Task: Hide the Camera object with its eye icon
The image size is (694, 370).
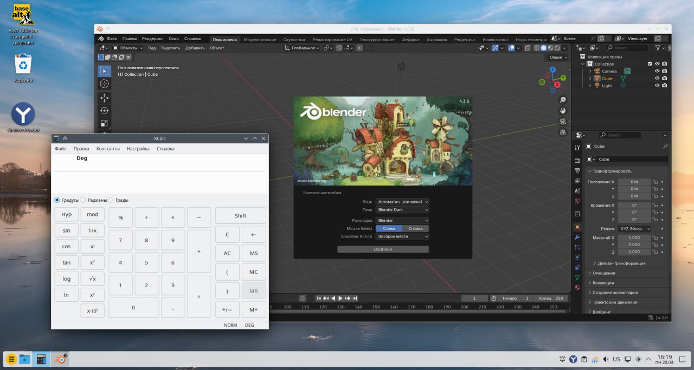Action: 657,71
